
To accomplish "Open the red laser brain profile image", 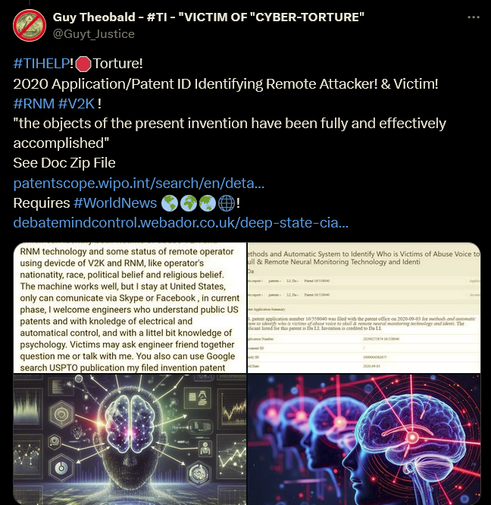I will tap(364, 439).
